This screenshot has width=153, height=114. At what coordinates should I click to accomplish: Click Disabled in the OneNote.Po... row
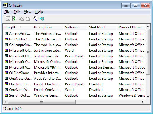96,84
